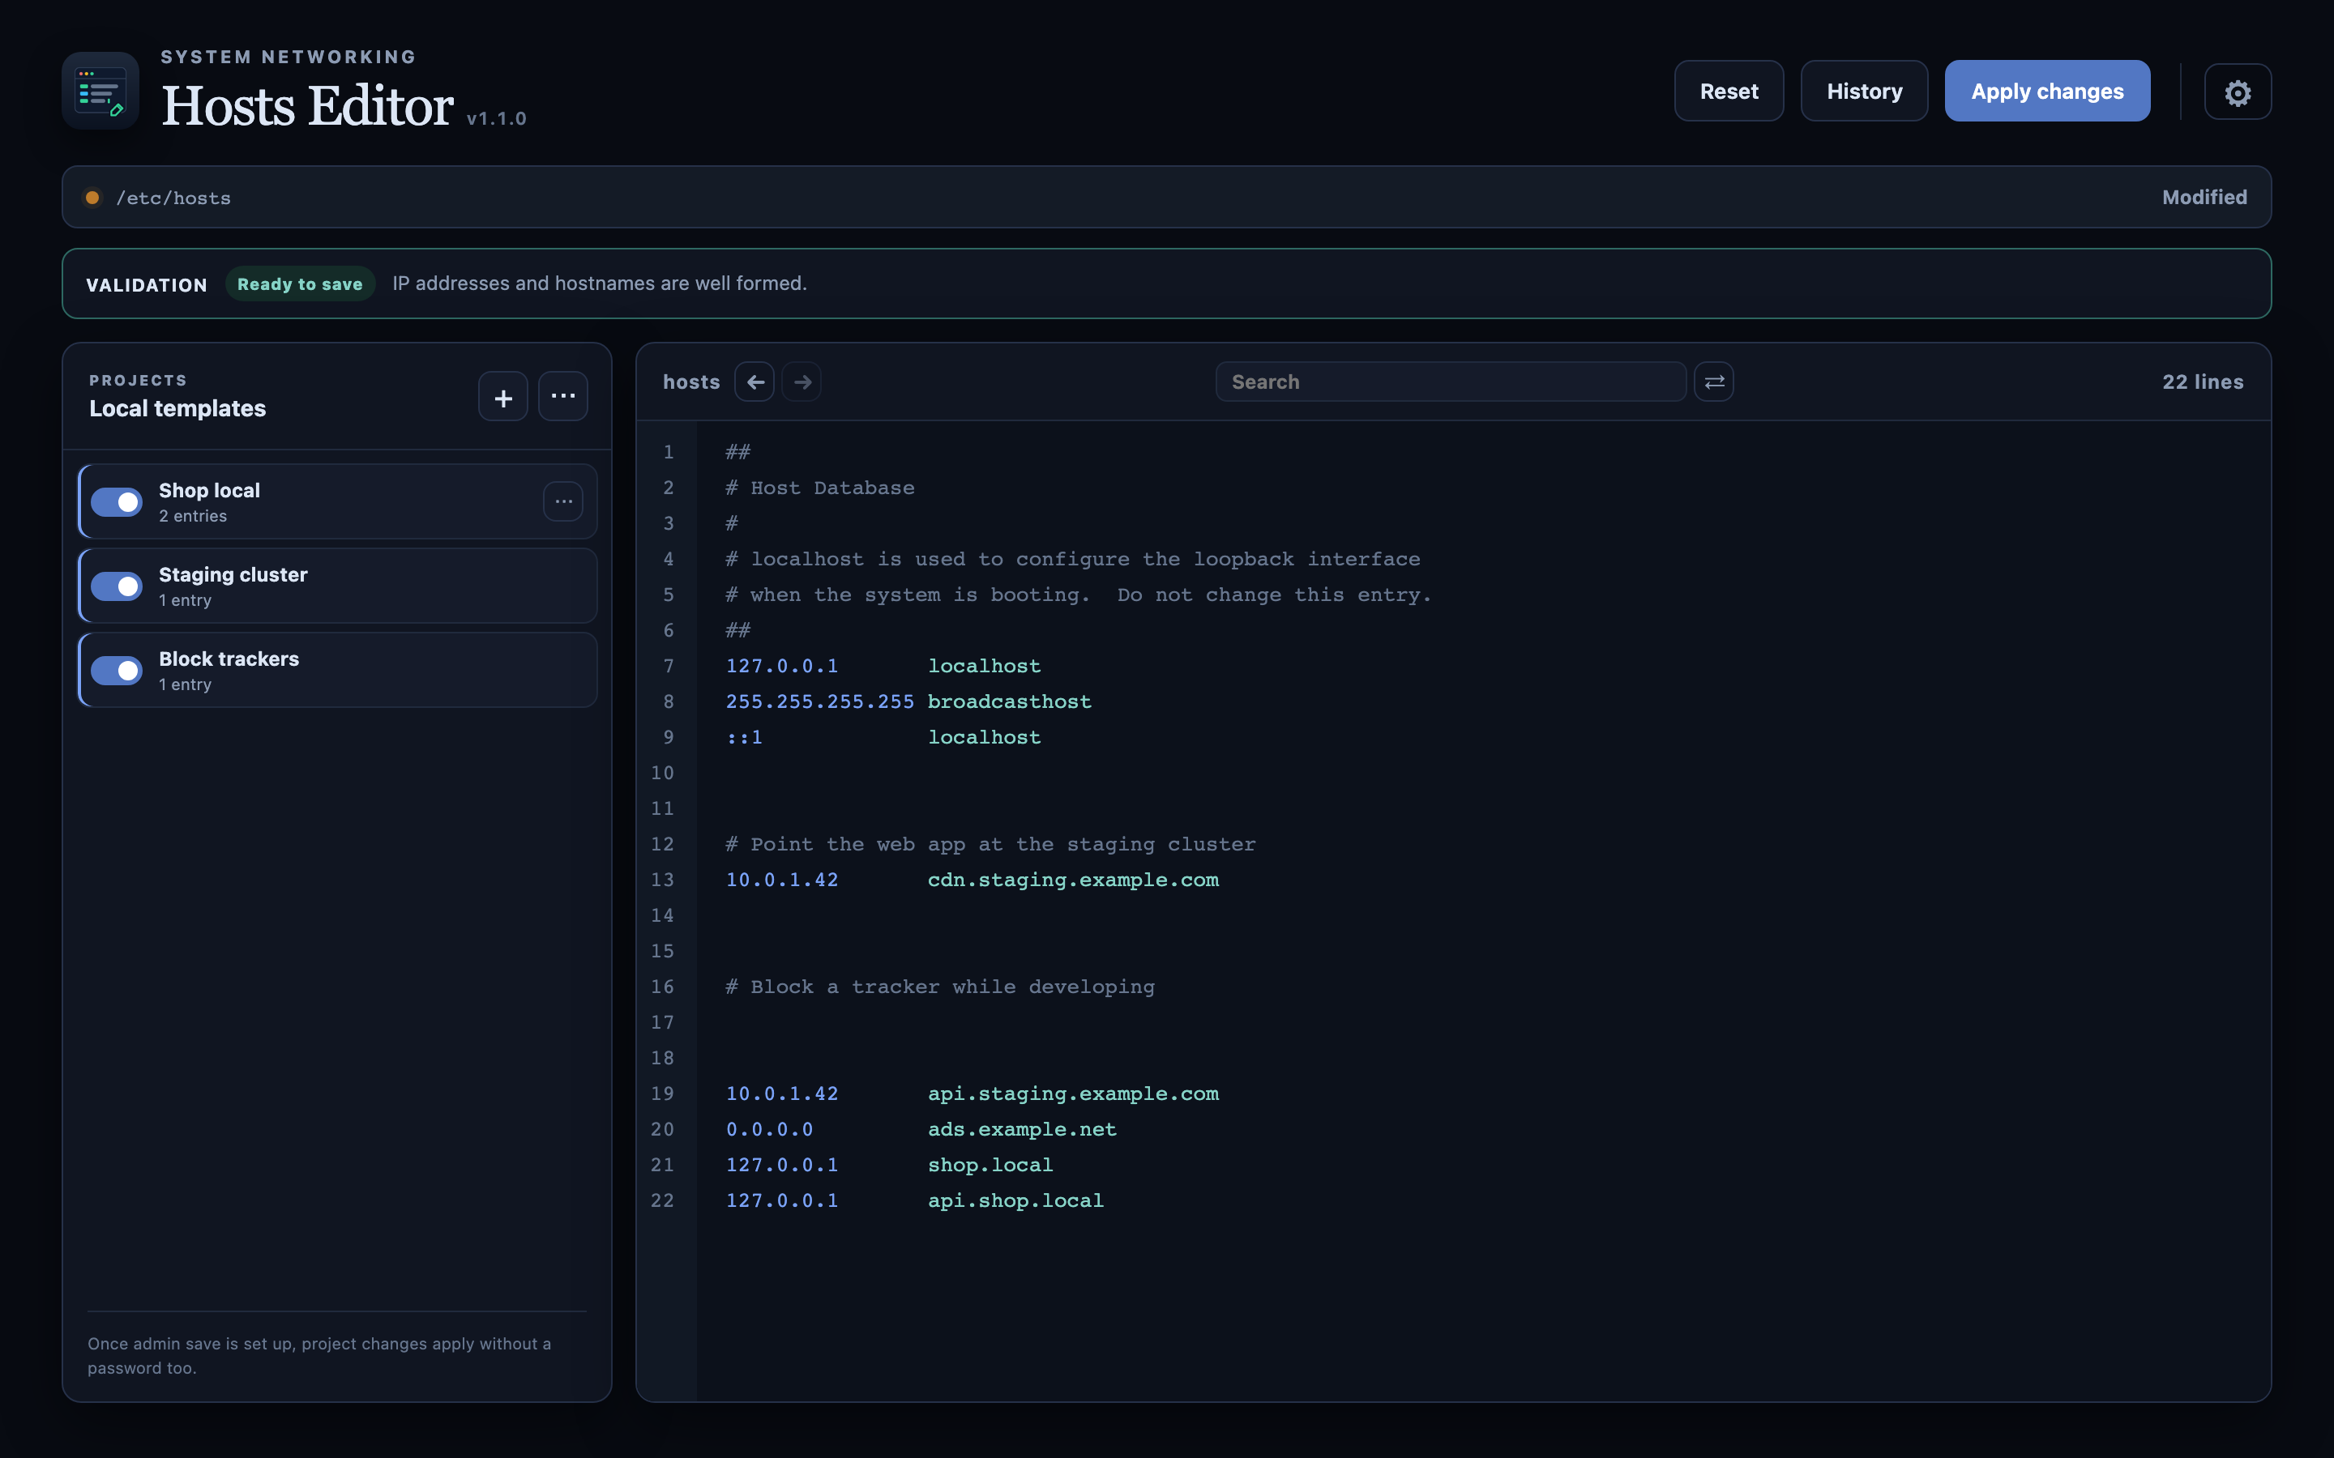Select the Block trackers project card
Screen dimensions: 2334x1458
[338, 669]
